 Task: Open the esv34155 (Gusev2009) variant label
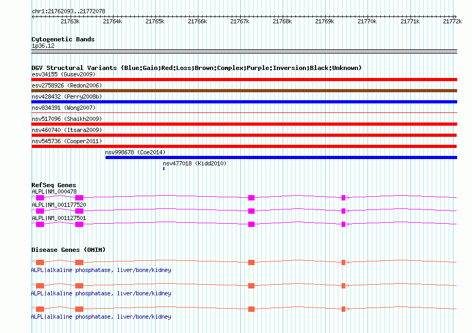click(64, 74)
